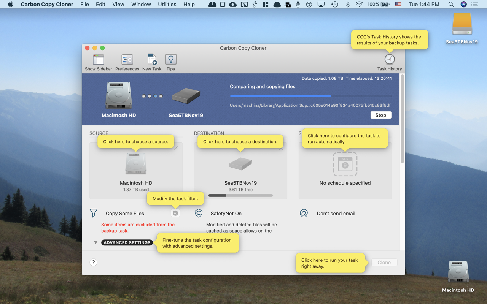The height and width of the screenshot is (304, 487).
Task: Click the Comparing and copying files status
Action: tap(263, 86)
